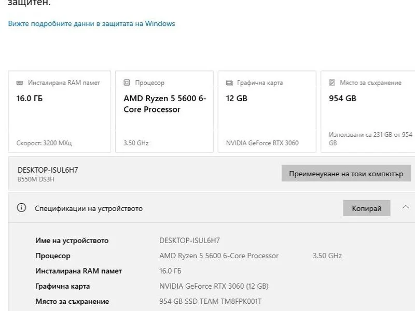
Task: Open the 954 GB storage tile
Action: click(368, 111)
